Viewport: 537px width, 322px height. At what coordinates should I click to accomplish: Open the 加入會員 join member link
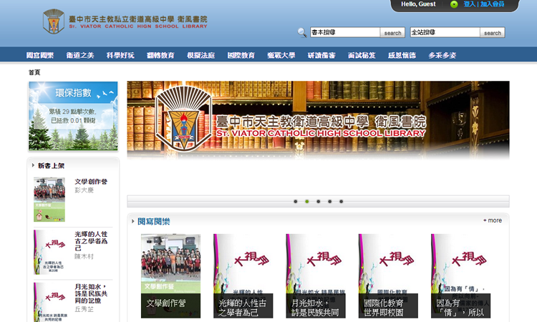coord(492,4)
